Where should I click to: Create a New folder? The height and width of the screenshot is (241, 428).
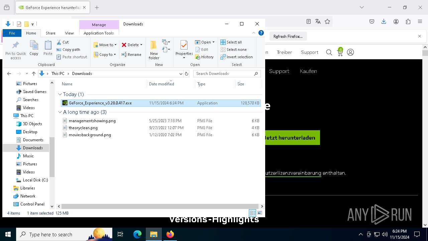tap(154, 50)
